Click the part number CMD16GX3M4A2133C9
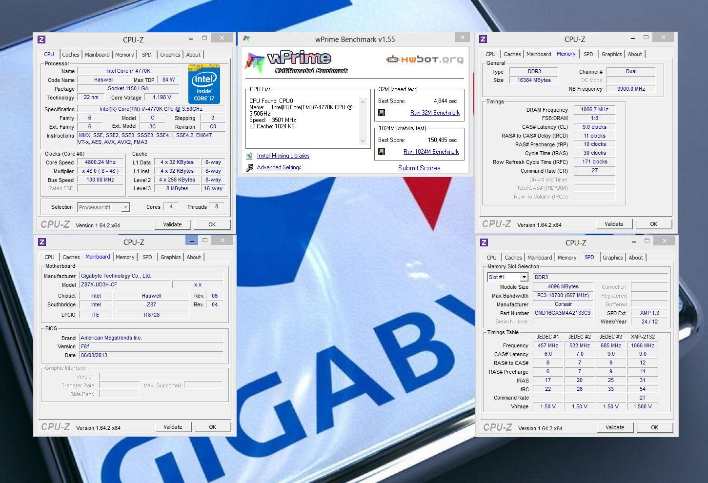 (563, 313)
